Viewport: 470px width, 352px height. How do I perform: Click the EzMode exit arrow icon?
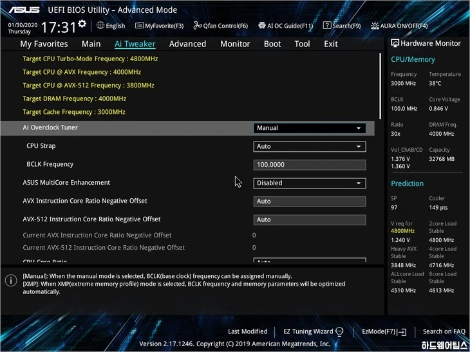tap(402, 331)
